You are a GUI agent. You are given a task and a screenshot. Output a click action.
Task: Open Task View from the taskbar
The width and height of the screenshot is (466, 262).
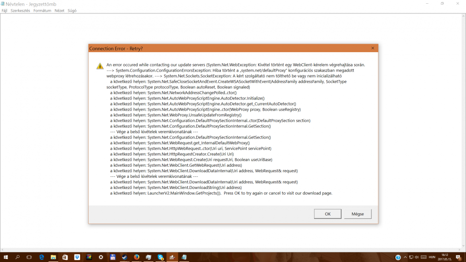(29, 257)
